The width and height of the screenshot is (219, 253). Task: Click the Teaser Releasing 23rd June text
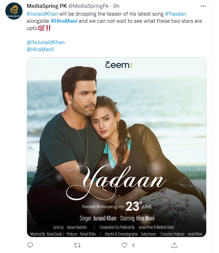117,206
